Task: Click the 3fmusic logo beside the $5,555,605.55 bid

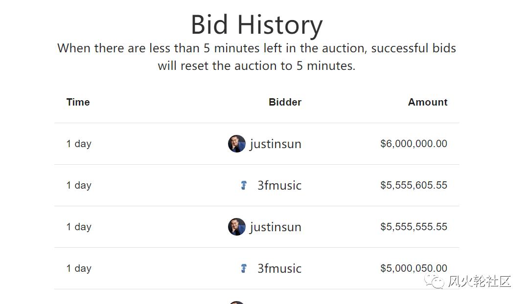Action: 244,185
